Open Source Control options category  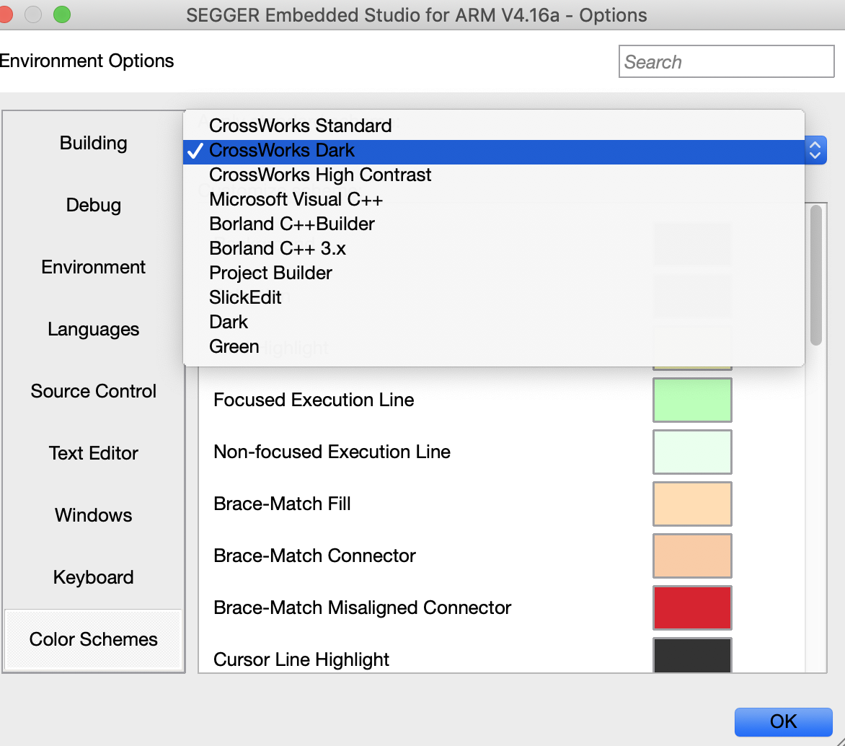(93, 391)
